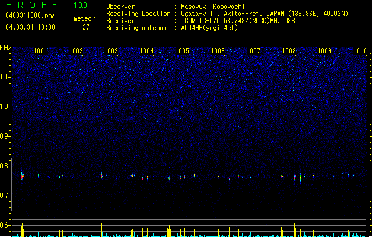
Task: Click the tallest yellow intensity bar after 1008
Action: click(x=295, y=229)
